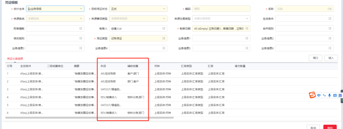Image resolution: width=343 pixels, height=129 pixels.
Task: Open the list picker icon in 凭证类型 field
Action: (164, 38)
